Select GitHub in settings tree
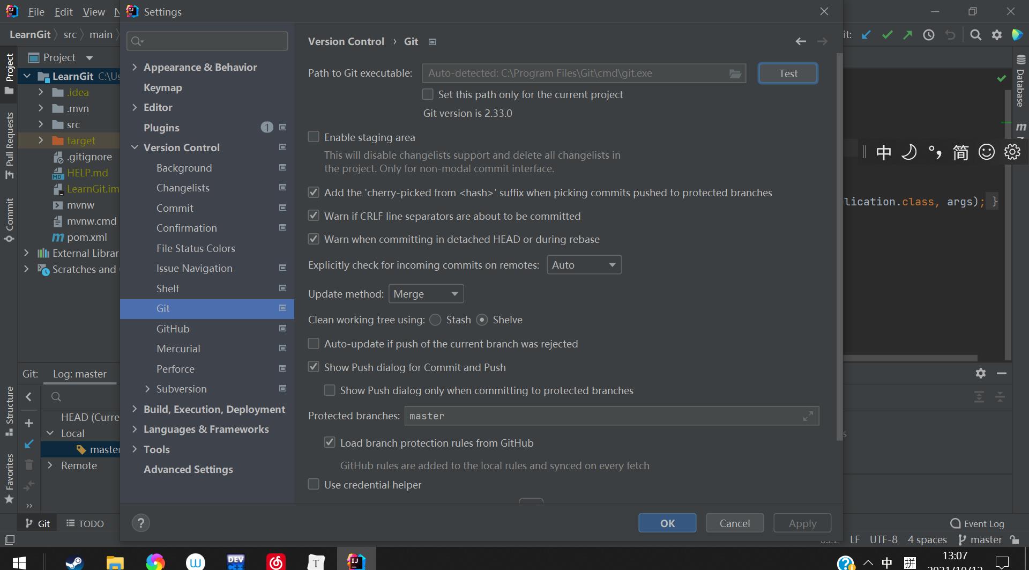 pyautogui.click(x=207, y=329)
